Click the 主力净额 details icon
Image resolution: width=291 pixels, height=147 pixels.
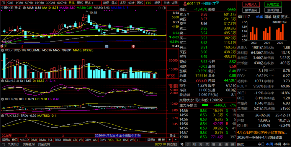pyautogui.click(x=195, y=105)
